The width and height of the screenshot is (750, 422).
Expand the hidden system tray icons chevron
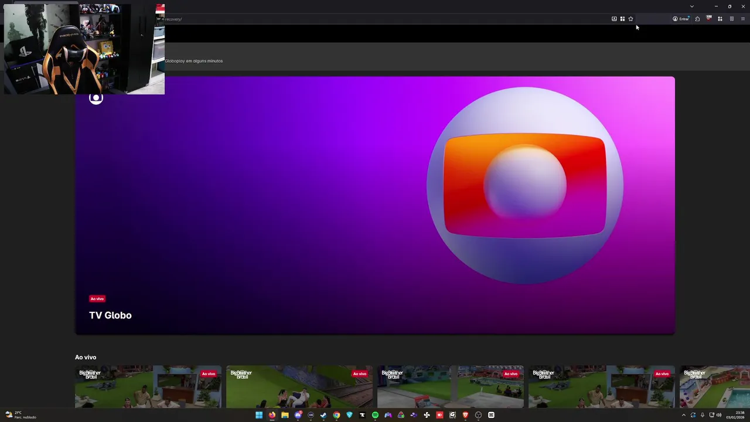(x=683, y=415)
